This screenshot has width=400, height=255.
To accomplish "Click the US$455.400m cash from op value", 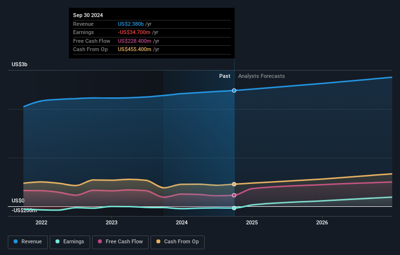I will 134,50.
